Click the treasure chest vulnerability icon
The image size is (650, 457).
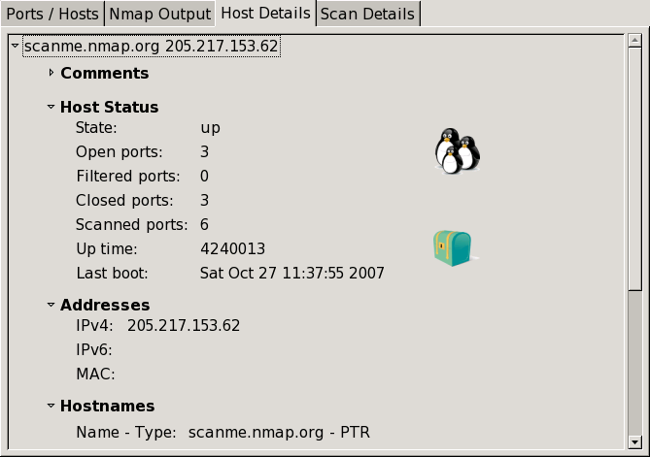[x=452, y=248]
